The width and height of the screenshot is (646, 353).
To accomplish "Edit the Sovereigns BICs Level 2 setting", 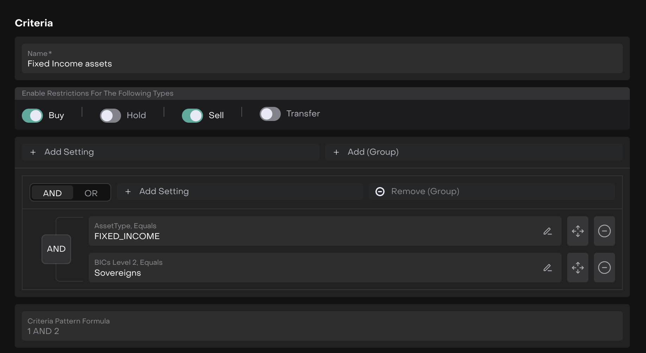I will click(547, 268).
